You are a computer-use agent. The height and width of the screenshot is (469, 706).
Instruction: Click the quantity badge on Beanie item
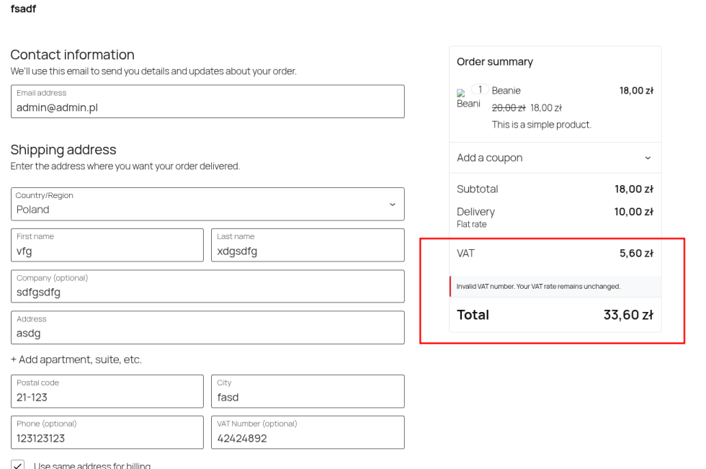click(479, 89)
